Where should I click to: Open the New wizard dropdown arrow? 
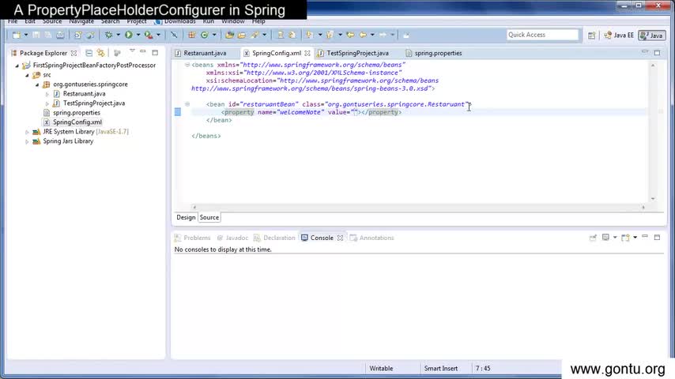(26, 35)
